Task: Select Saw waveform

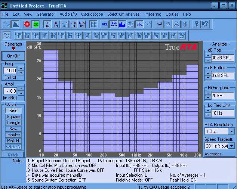Action: coord(13,129)
